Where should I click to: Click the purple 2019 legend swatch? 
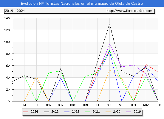pyautogui.click(x=129, y=112)
